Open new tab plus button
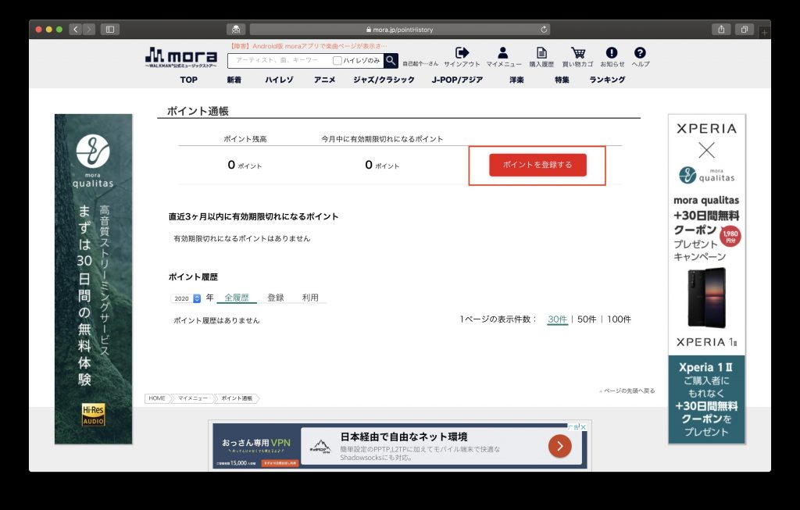This screenshot has width=800, height=510. [x=764, y=33]
